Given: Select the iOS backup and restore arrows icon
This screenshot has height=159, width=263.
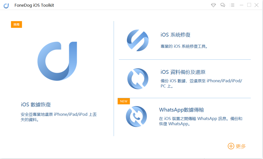Looking at the screenshot, I should [138, 79].
